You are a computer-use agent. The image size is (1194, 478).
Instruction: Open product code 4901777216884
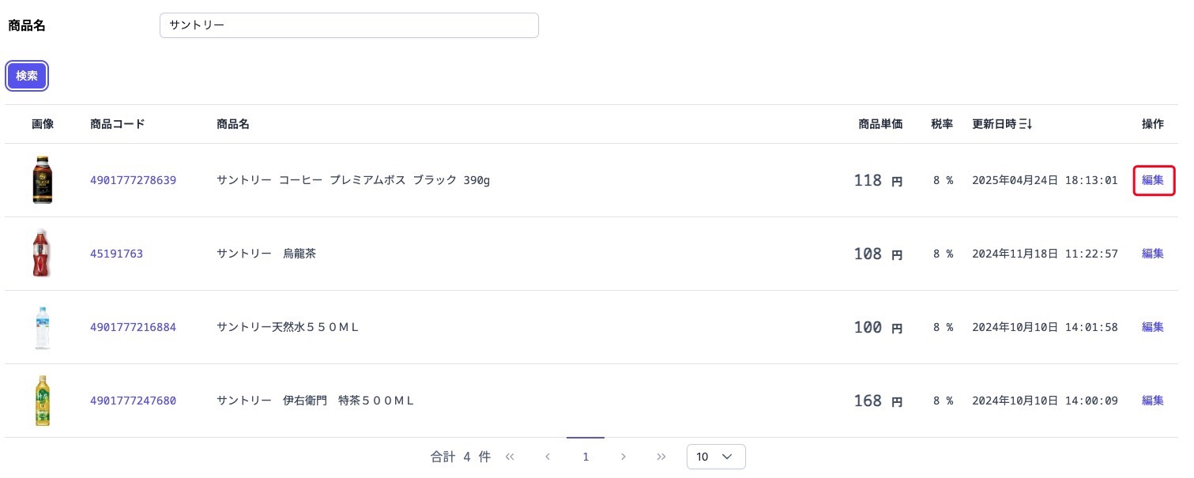click(133, 327)
